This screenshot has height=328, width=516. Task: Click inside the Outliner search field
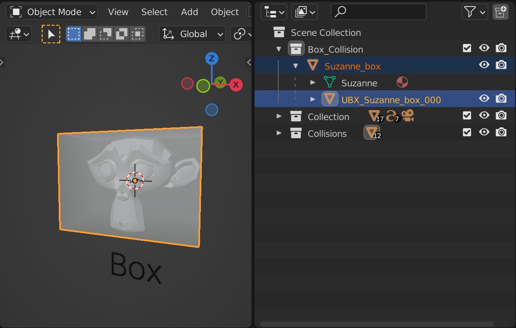378,12
